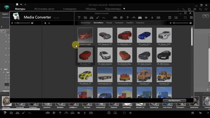
Task: Select the people figure category icon in Media Converter
Action: pos(152,17)
